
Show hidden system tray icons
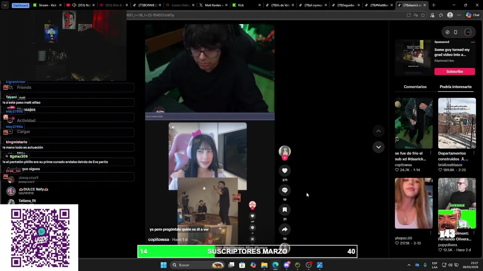(x=409, y=265)
